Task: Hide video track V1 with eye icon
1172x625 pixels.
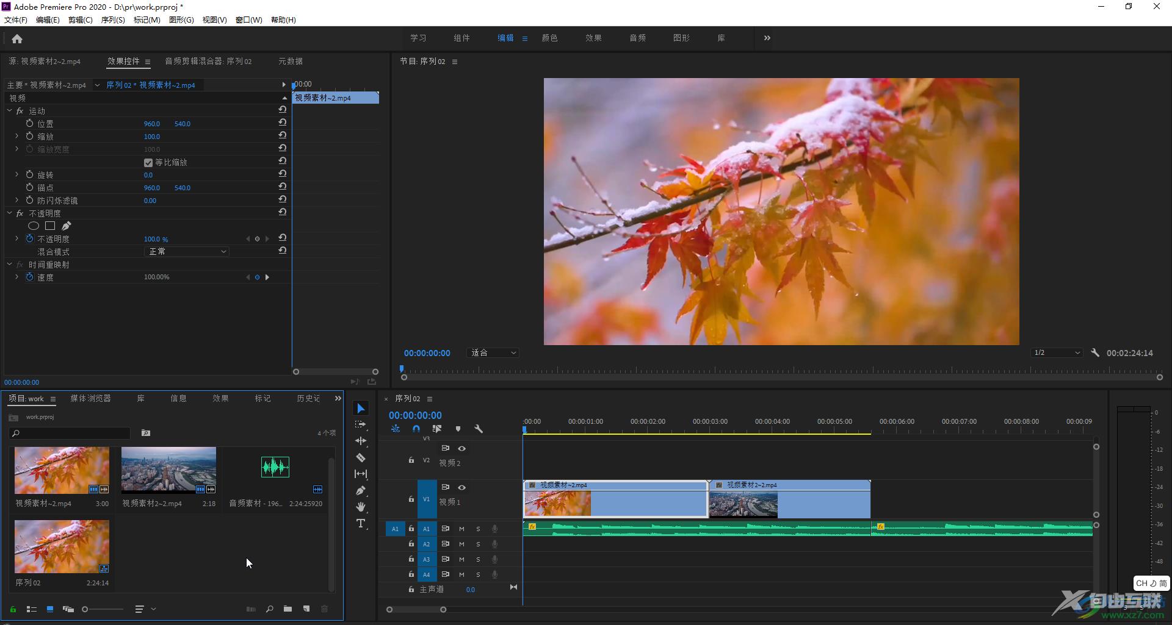Action: (x=462, y=487)
